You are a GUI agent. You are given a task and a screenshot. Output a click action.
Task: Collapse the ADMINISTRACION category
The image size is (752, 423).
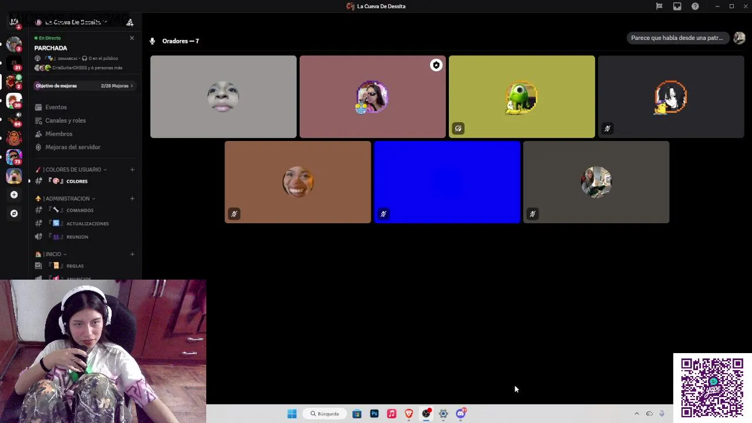click(68, 199)
